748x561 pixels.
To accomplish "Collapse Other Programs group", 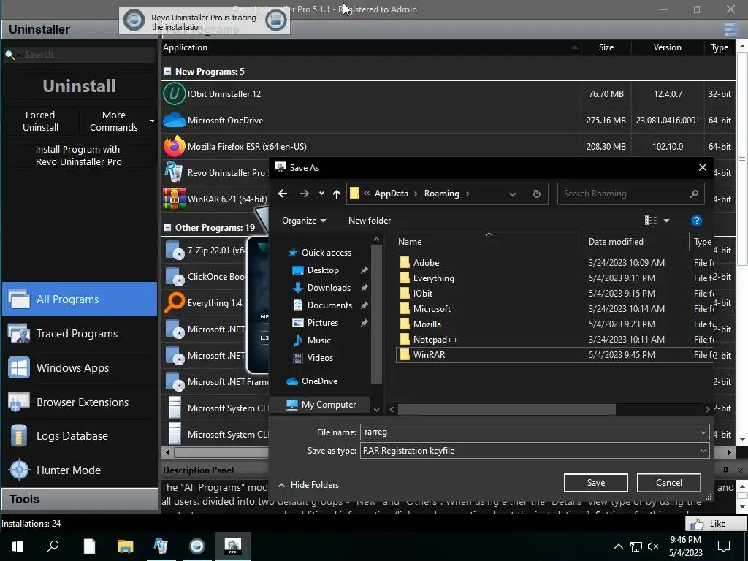I will coord(167,228).
